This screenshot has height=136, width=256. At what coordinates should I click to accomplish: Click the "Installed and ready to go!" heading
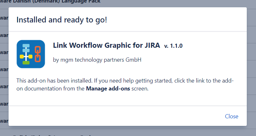coord(62,20)
